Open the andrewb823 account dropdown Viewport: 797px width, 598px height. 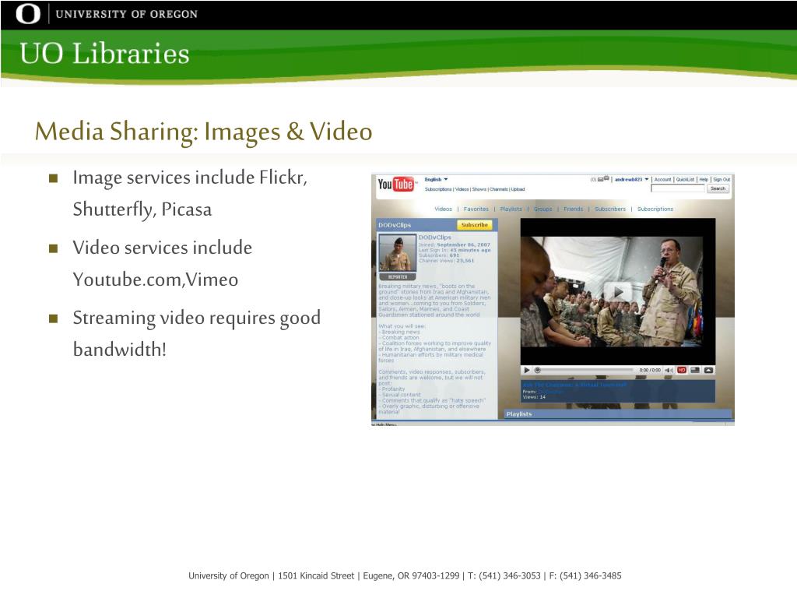(x=631, y=180)
